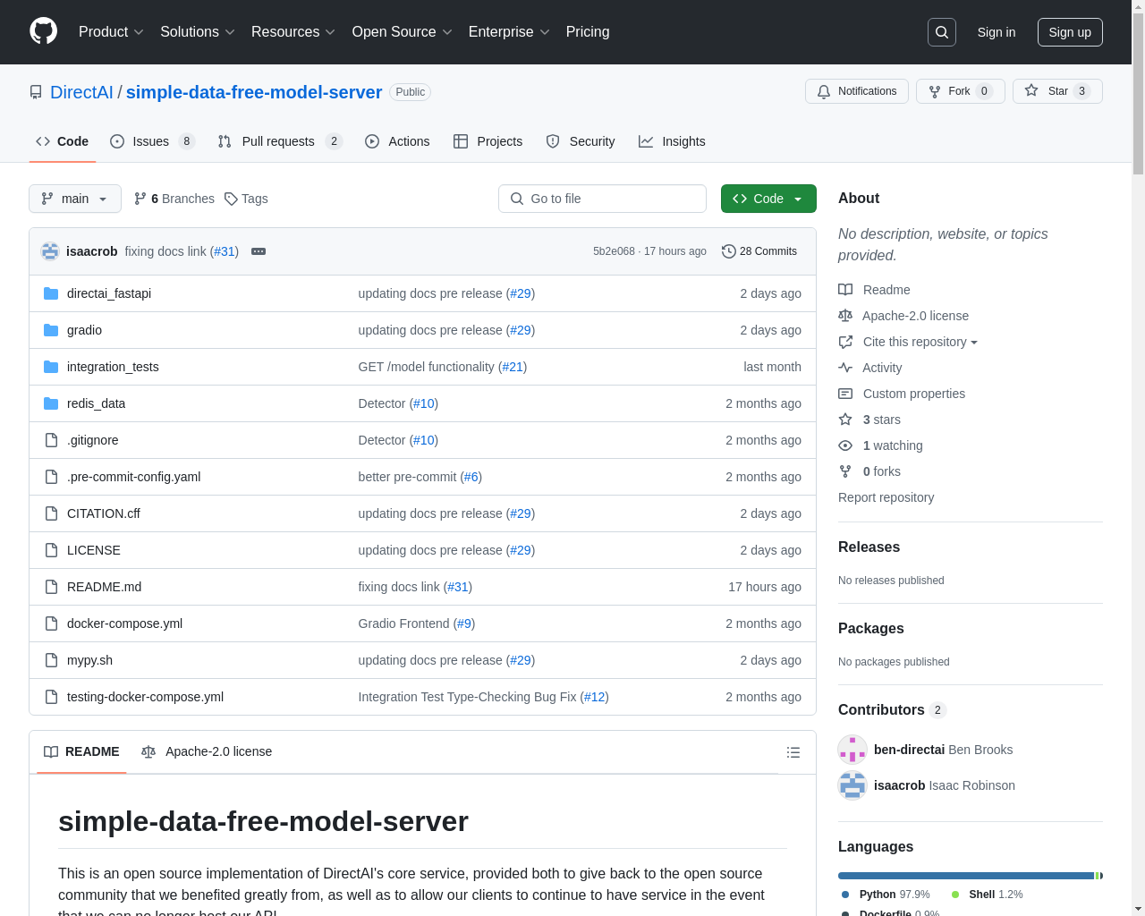1145x916 pixels.
Task: Expand the main branch selector
Action: (75, 199)
